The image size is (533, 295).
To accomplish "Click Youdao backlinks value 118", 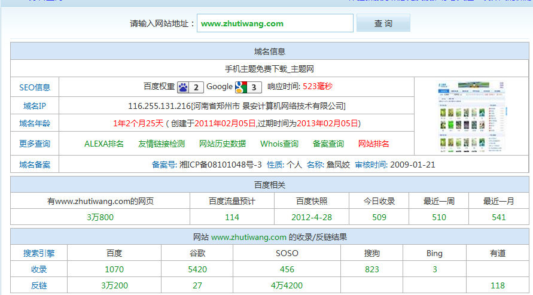I will pyautogui.click(x=498, y=285).
